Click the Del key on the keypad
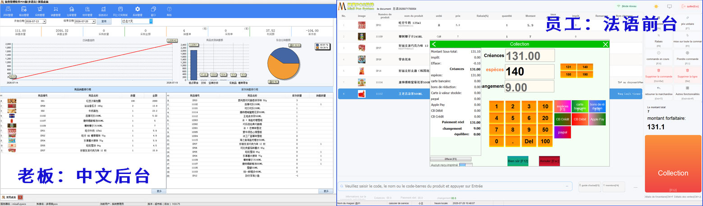This screenshot has width=703, height=206. click(x=530, y=141)
